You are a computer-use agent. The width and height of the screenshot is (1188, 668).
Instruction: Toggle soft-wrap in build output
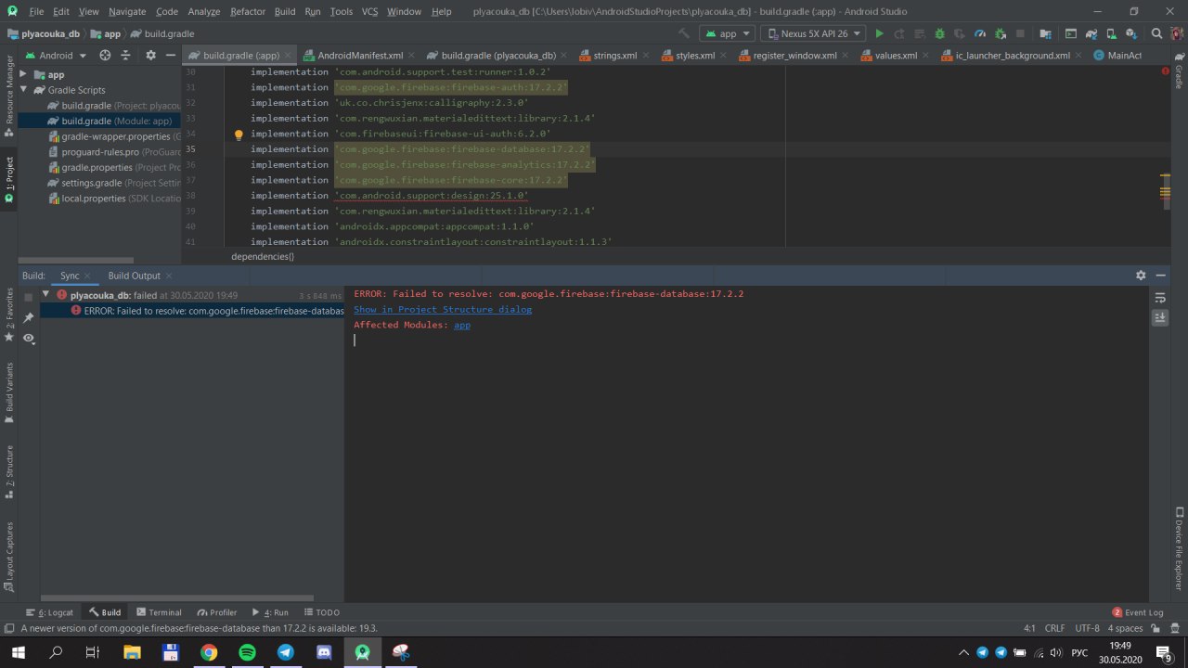[x=1160, y=298]
